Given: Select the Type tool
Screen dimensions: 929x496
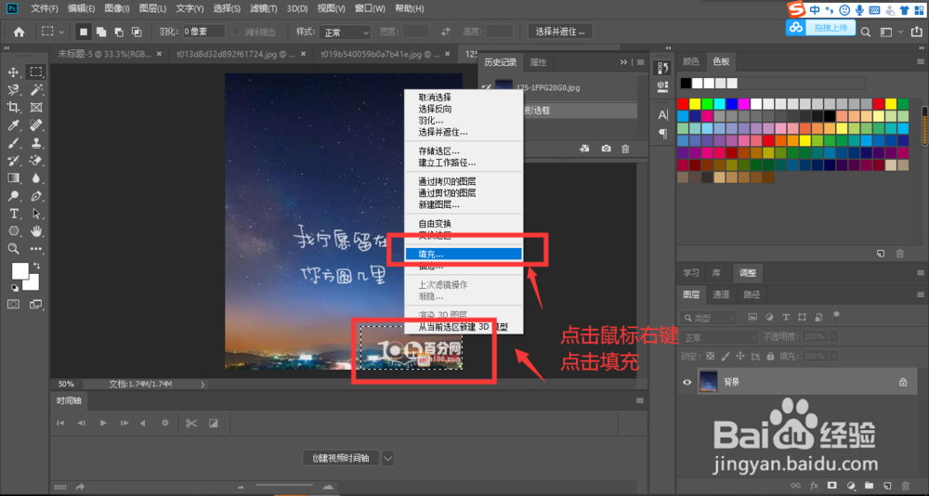Looking at the screenshot, I should [x=13, y=214].
